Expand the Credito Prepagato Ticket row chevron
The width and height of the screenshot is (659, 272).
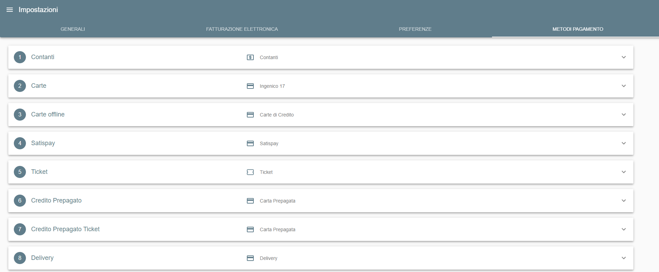coord(624,229)
